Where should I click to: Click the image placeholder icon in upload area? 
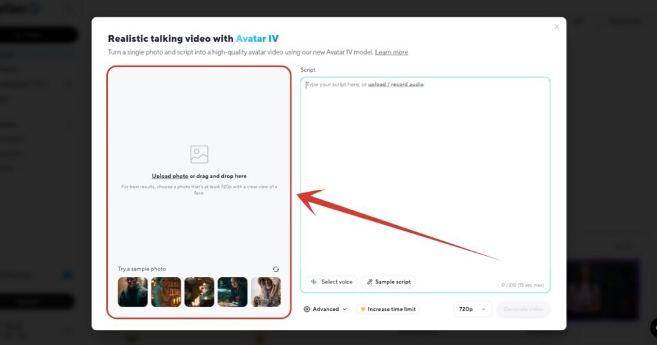[x=199, y=155]
